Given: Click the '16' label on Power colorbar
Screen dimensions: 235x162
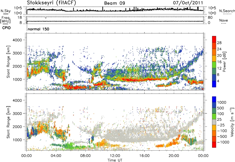Looking at the screenshot, I should tap(219, 62).
